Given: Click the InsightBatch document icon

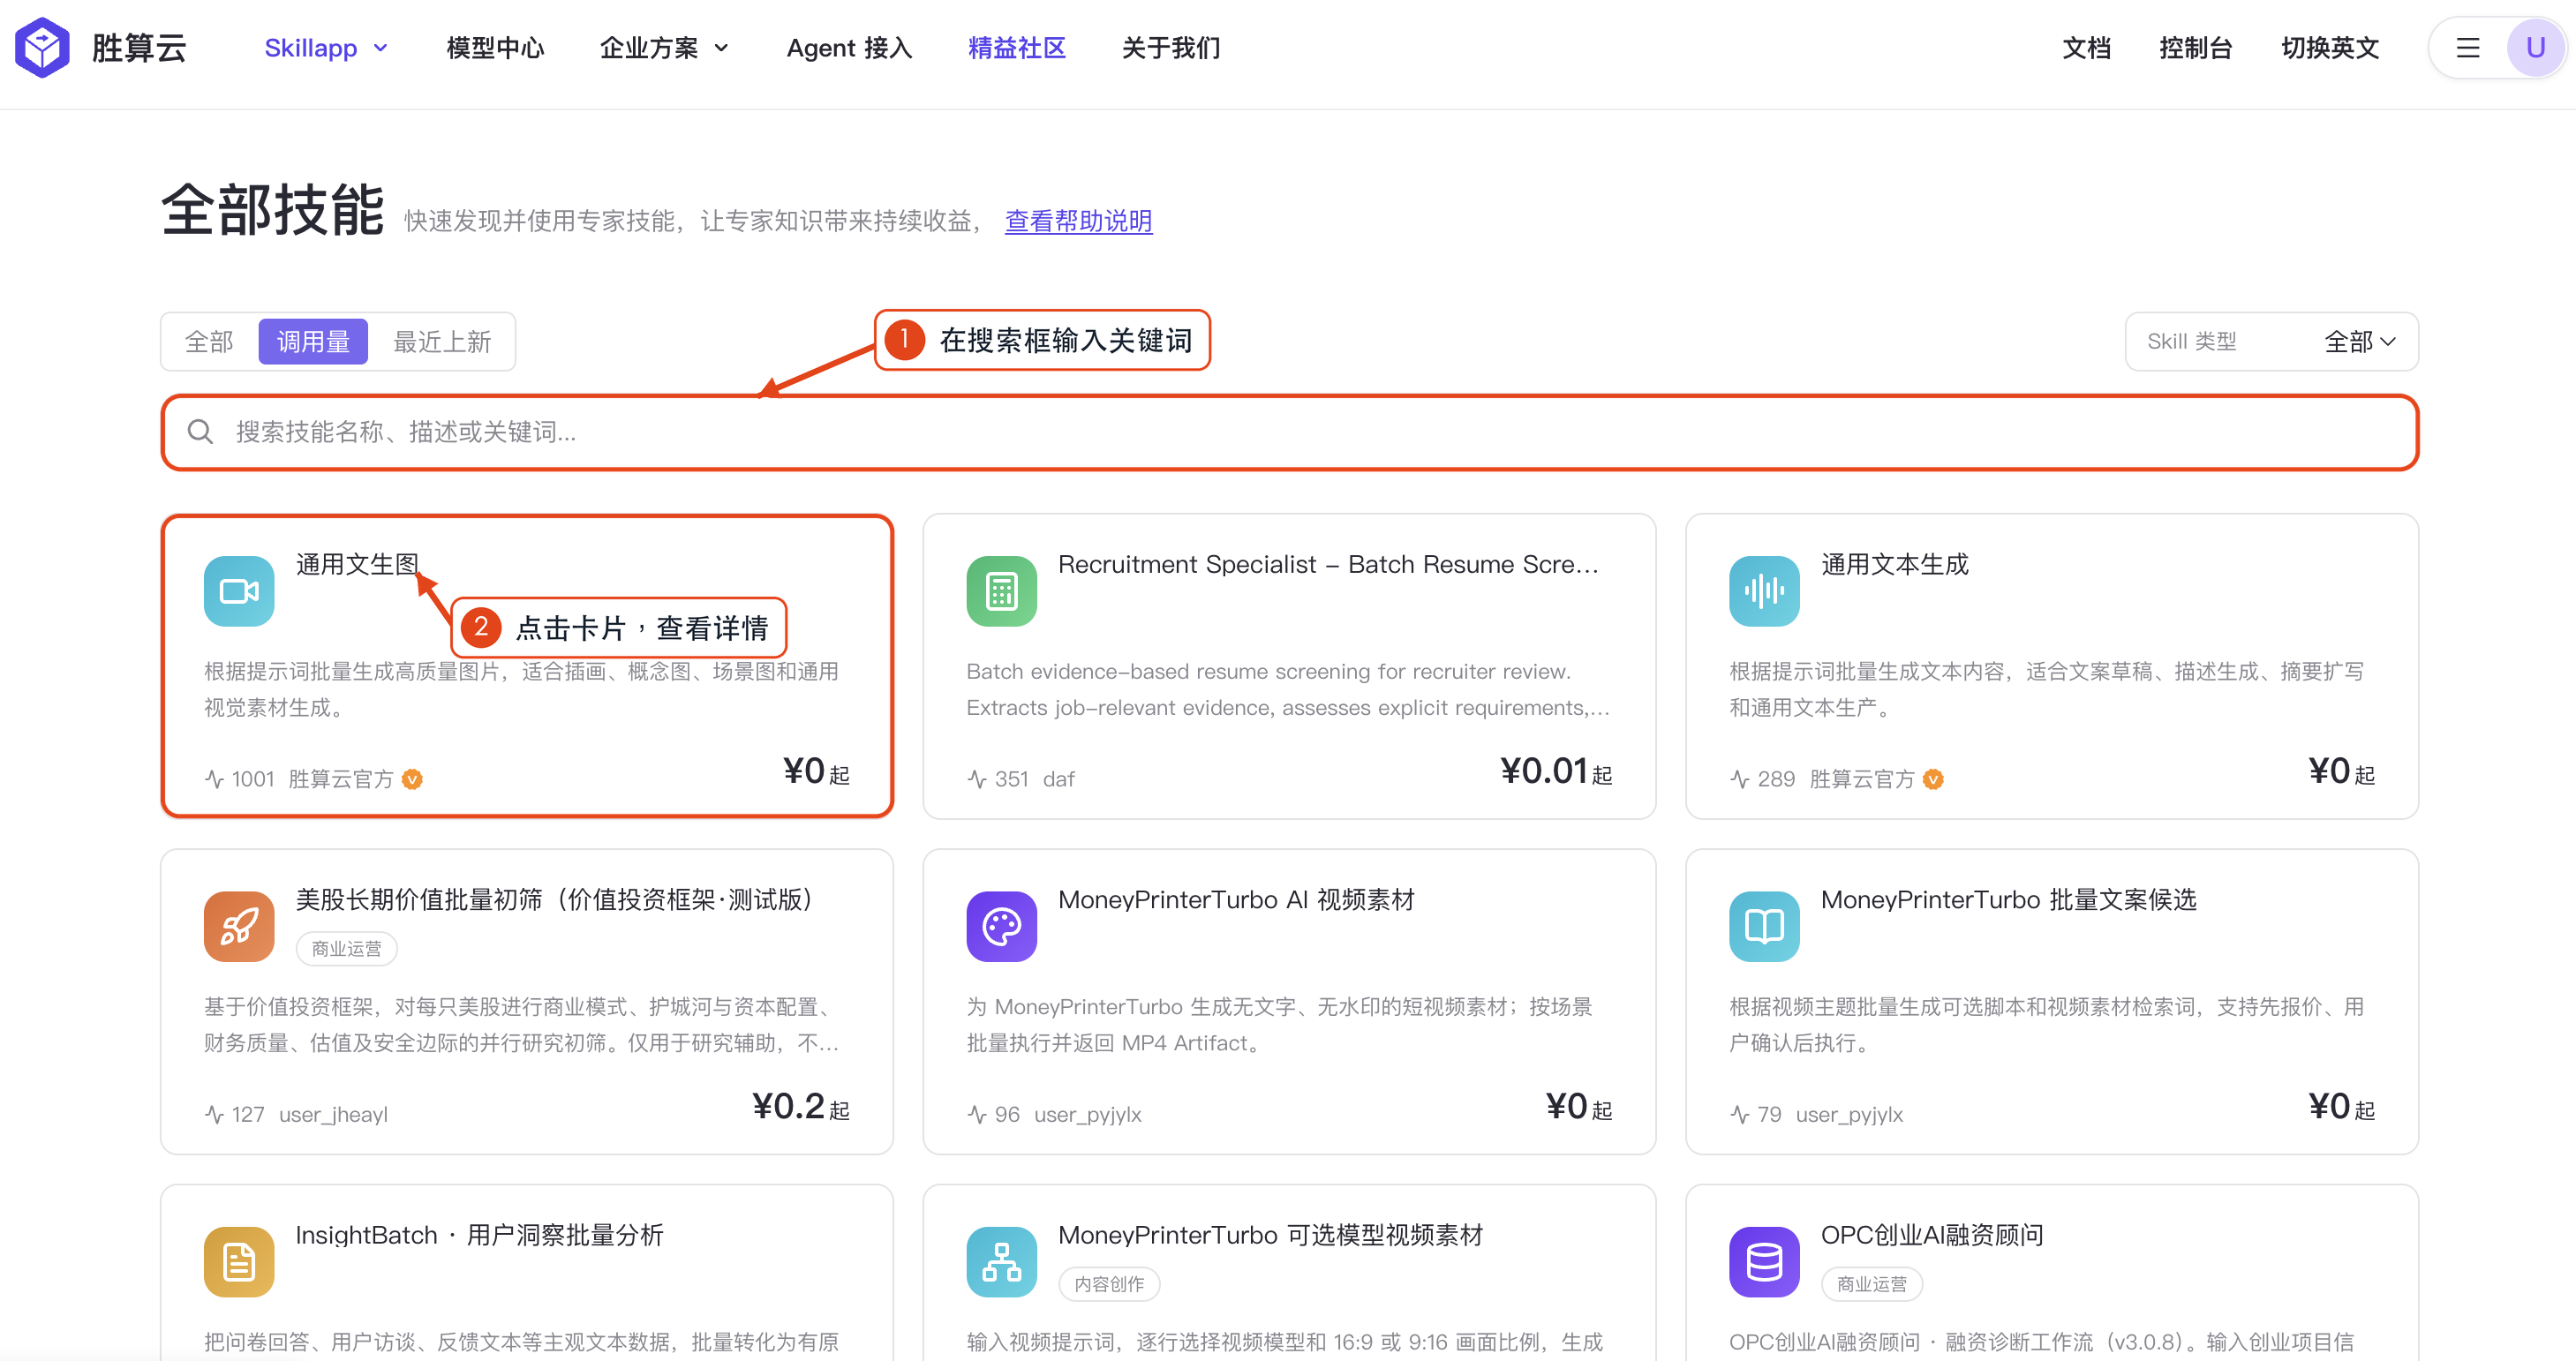Looking at the screenshot, I should [x=239, y=1261].
